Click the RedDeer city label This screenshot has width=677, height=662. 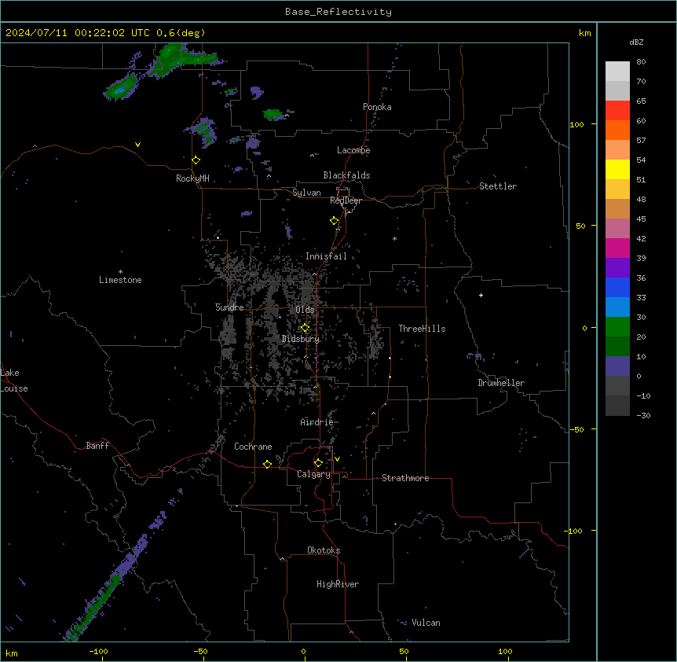pyautogui.click(x=346, y=200)
